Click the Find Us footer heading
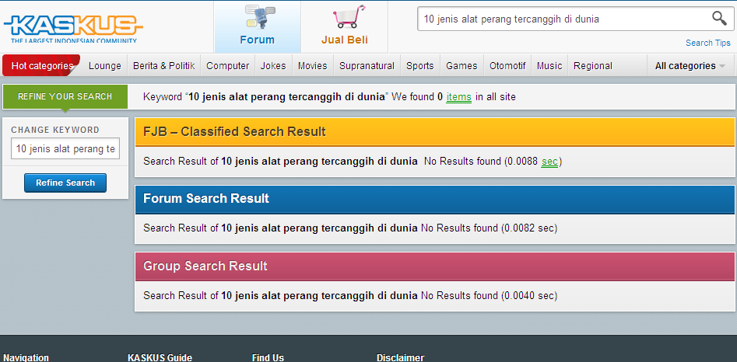Viewport: 737px width, 362px height. coord(268,358)
